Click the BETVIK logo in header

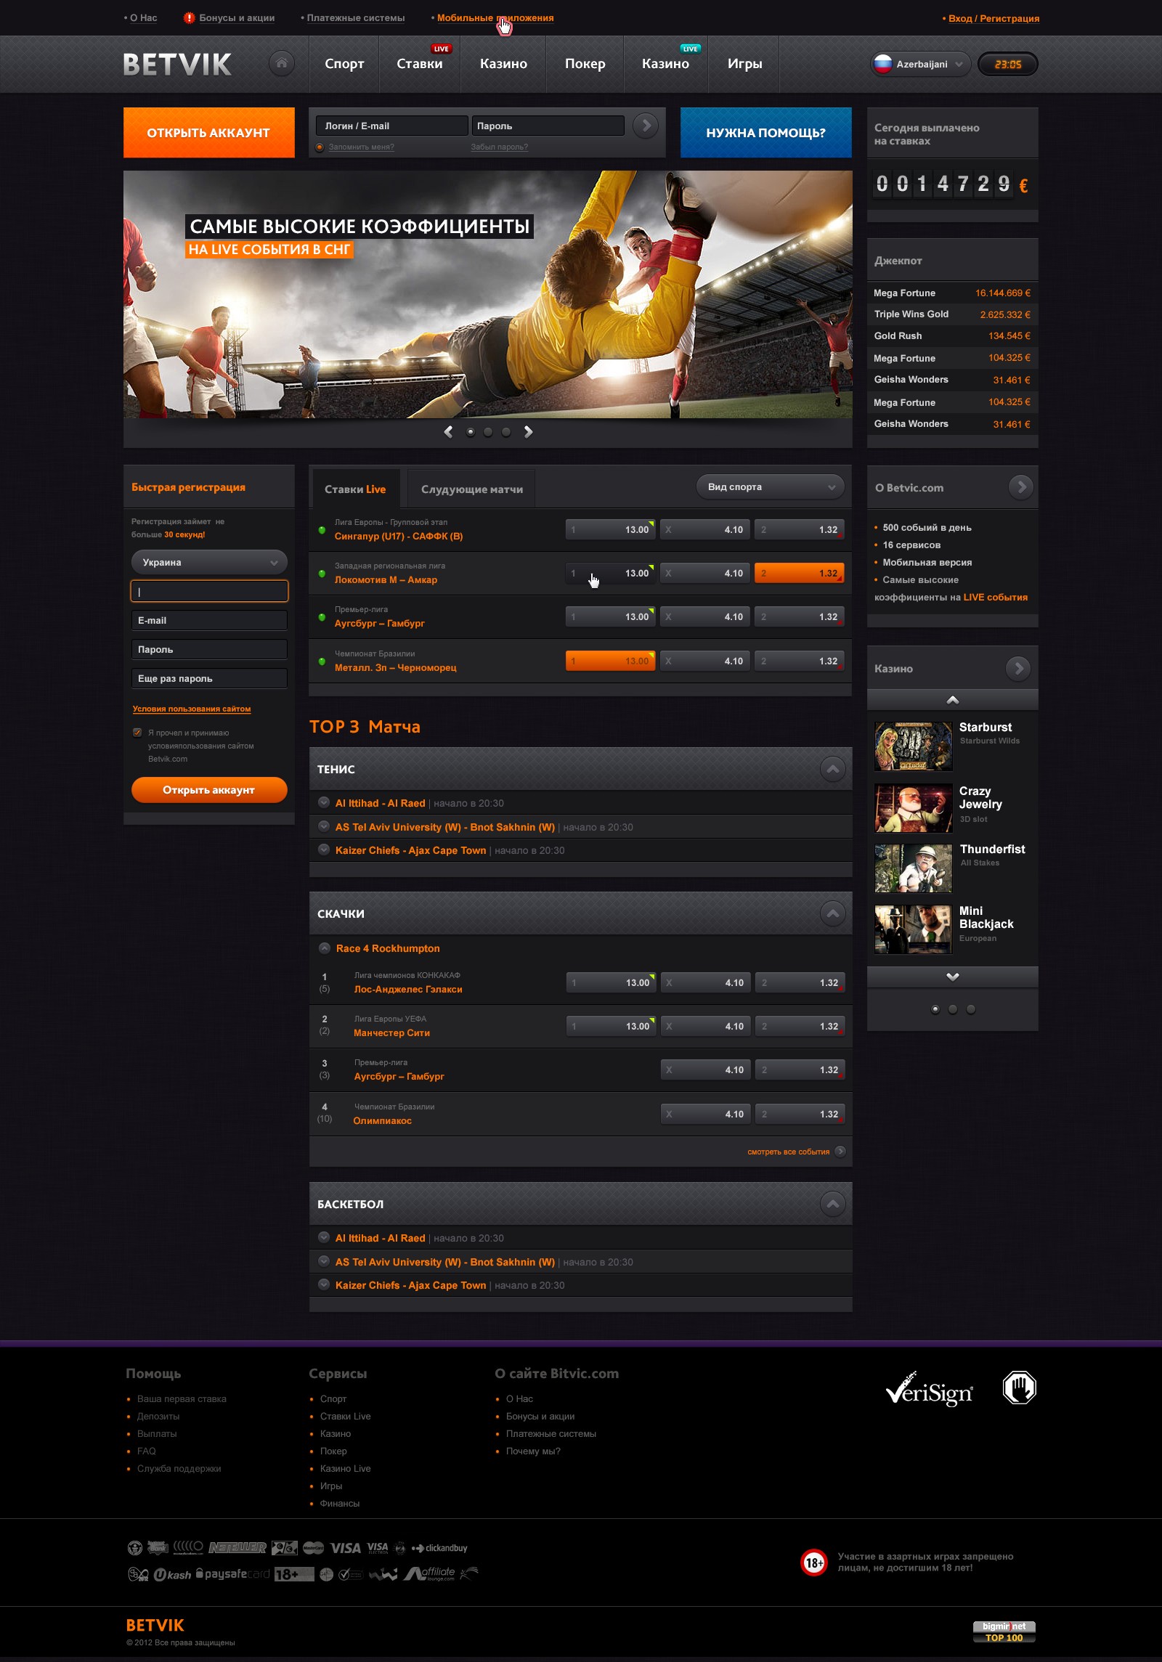177,64
